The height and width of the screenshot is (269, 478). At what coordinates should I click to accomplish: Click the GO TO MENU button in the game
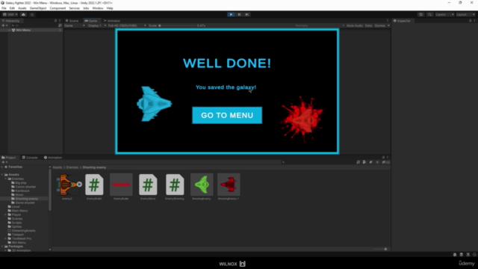pos(227,115)
